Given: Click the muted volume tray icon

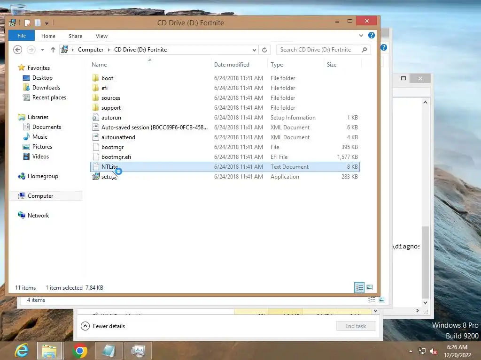Looking at the screenshot, I should (434, 351).
